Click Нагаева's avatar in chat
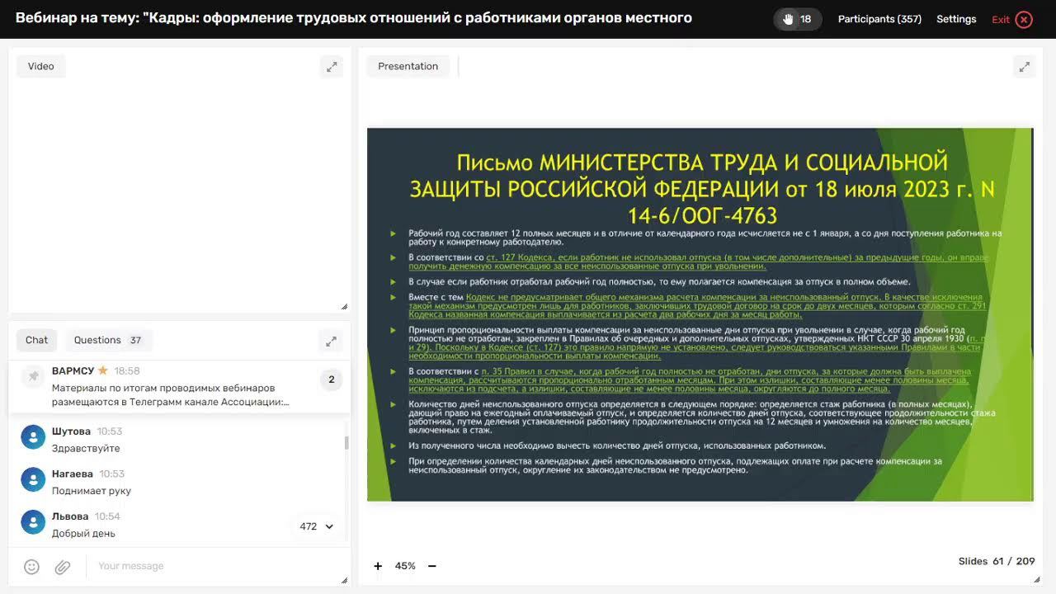1056x594 pixels. point(33,479)
